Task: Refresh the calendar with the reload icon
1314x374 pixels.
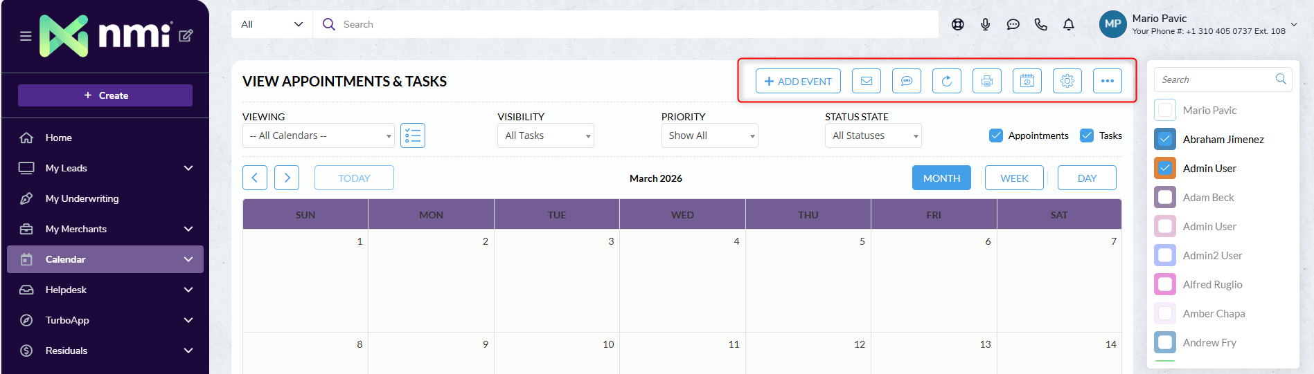Action: click(946, 81)
